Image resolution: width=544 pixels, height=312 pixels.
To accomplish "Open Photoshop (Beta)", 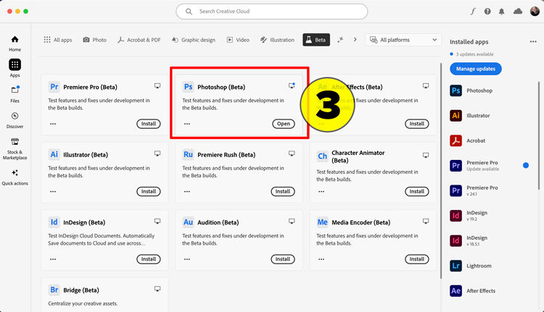I will 284,124.
